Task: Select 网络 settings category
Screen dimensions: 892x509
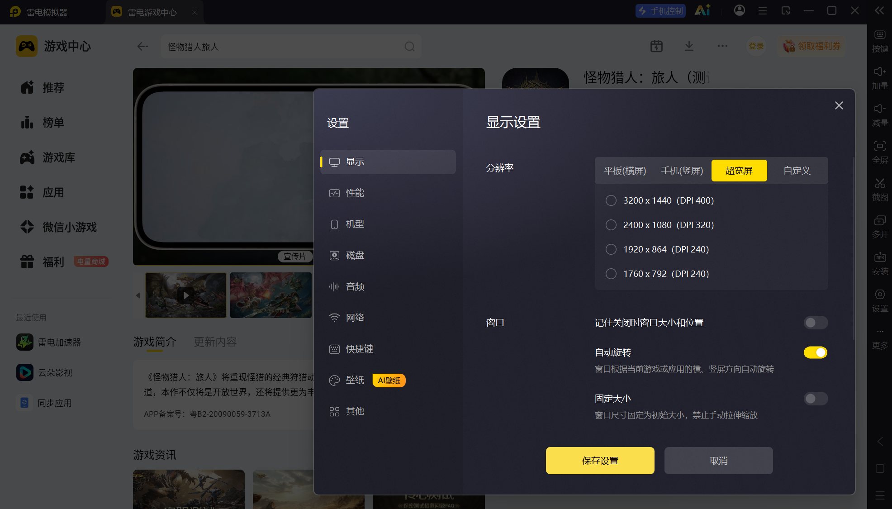Action: pyautogui.click(x=388, y=318)
